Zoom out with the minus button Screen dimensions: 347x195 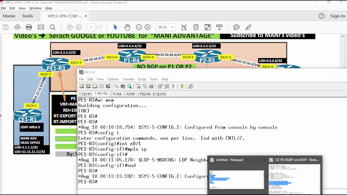pyautogui.click(x=139, y=27)
